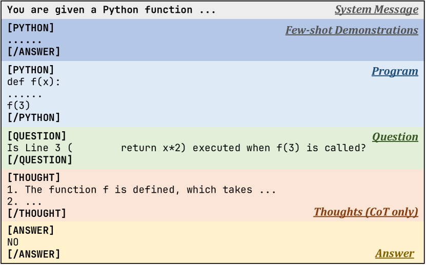Click the opening [QUESTION] tag
This screenshot has height=265, width=426.
37,136
